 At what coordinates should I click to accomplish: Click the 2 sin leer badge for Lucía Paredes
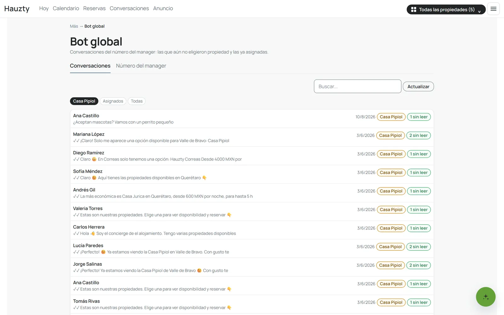pyautogui.click(x=418, y=247)
